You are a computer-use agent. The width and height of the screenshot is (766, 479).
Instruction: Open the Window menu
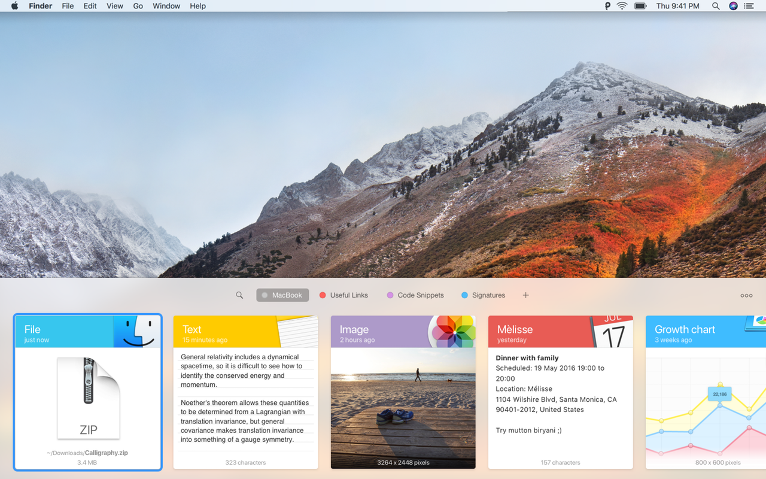pos(166,6)
